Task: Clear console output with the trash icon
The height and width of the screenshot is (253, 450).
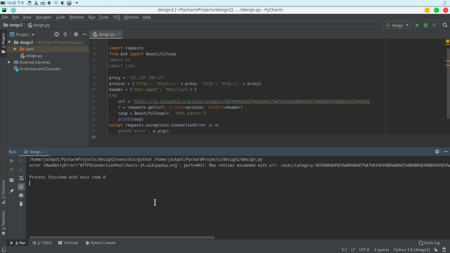Action: pyautogui.click(x=21, y=204)
